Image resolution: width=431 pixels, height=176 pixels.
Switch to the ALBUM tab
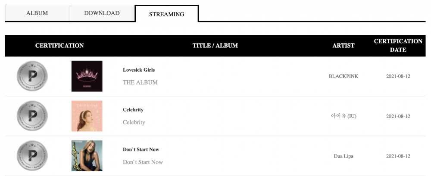tap(37, 13)
